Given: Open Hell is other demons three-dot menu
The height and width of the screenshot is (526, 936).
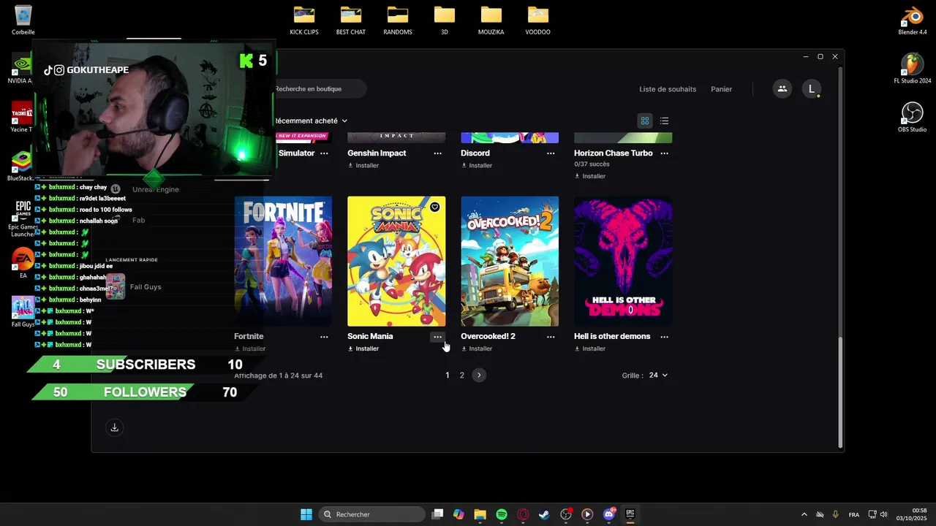Looking at the screenshot, I should pyautogui.click(x=664, y=337).
